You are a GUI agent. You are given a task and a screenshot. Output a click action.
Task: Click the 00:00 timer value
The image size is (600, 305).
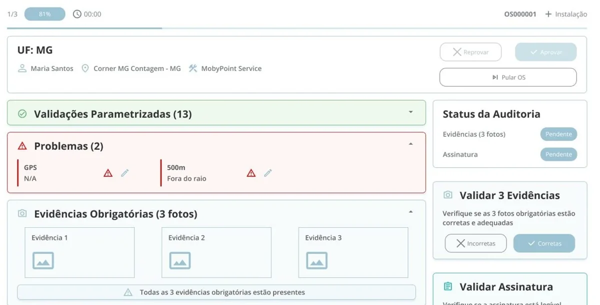click(92, 14)
